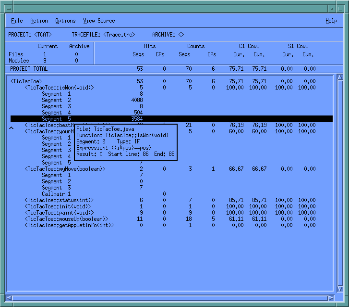Image resolution: width=349 pixels, height=307 pixels.
Task: Select myMove Segment 2 with 0 hits
Action: tap(171, 181)
